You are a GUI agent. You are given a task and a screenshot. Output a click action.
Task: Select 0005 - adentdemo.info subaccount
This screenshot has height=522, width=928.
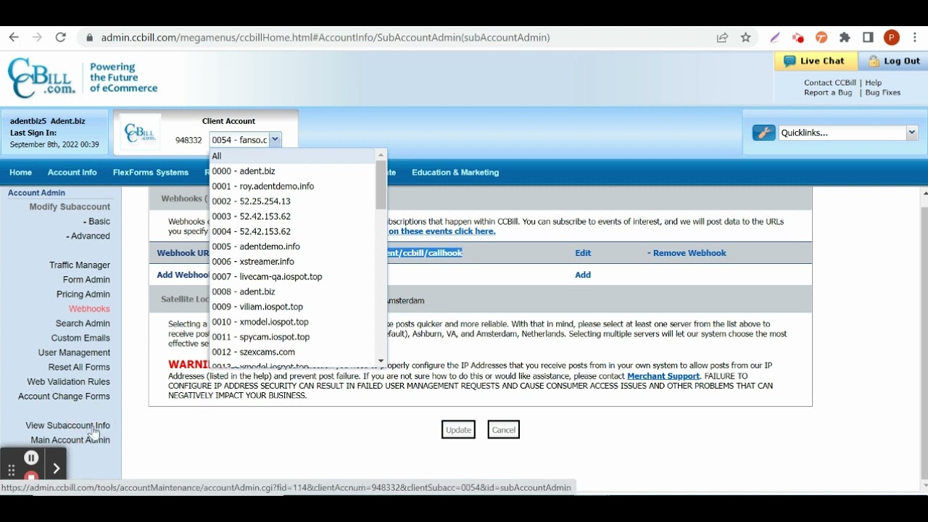point(293,246)
